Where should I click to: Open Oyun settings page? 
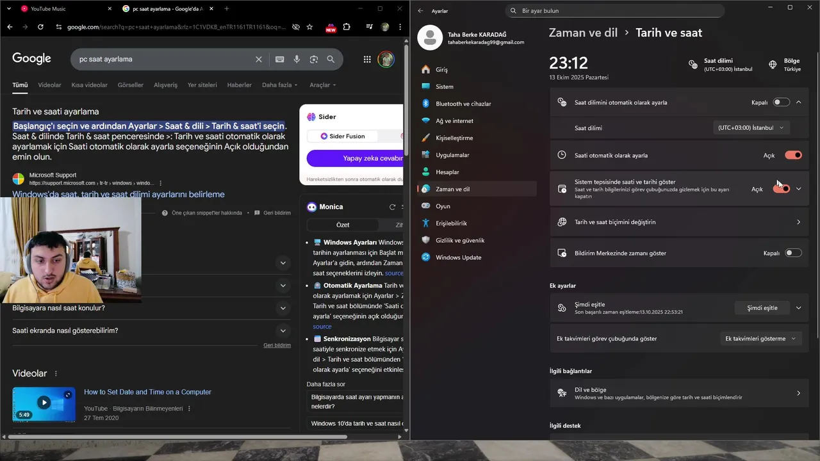click(477, 206)
